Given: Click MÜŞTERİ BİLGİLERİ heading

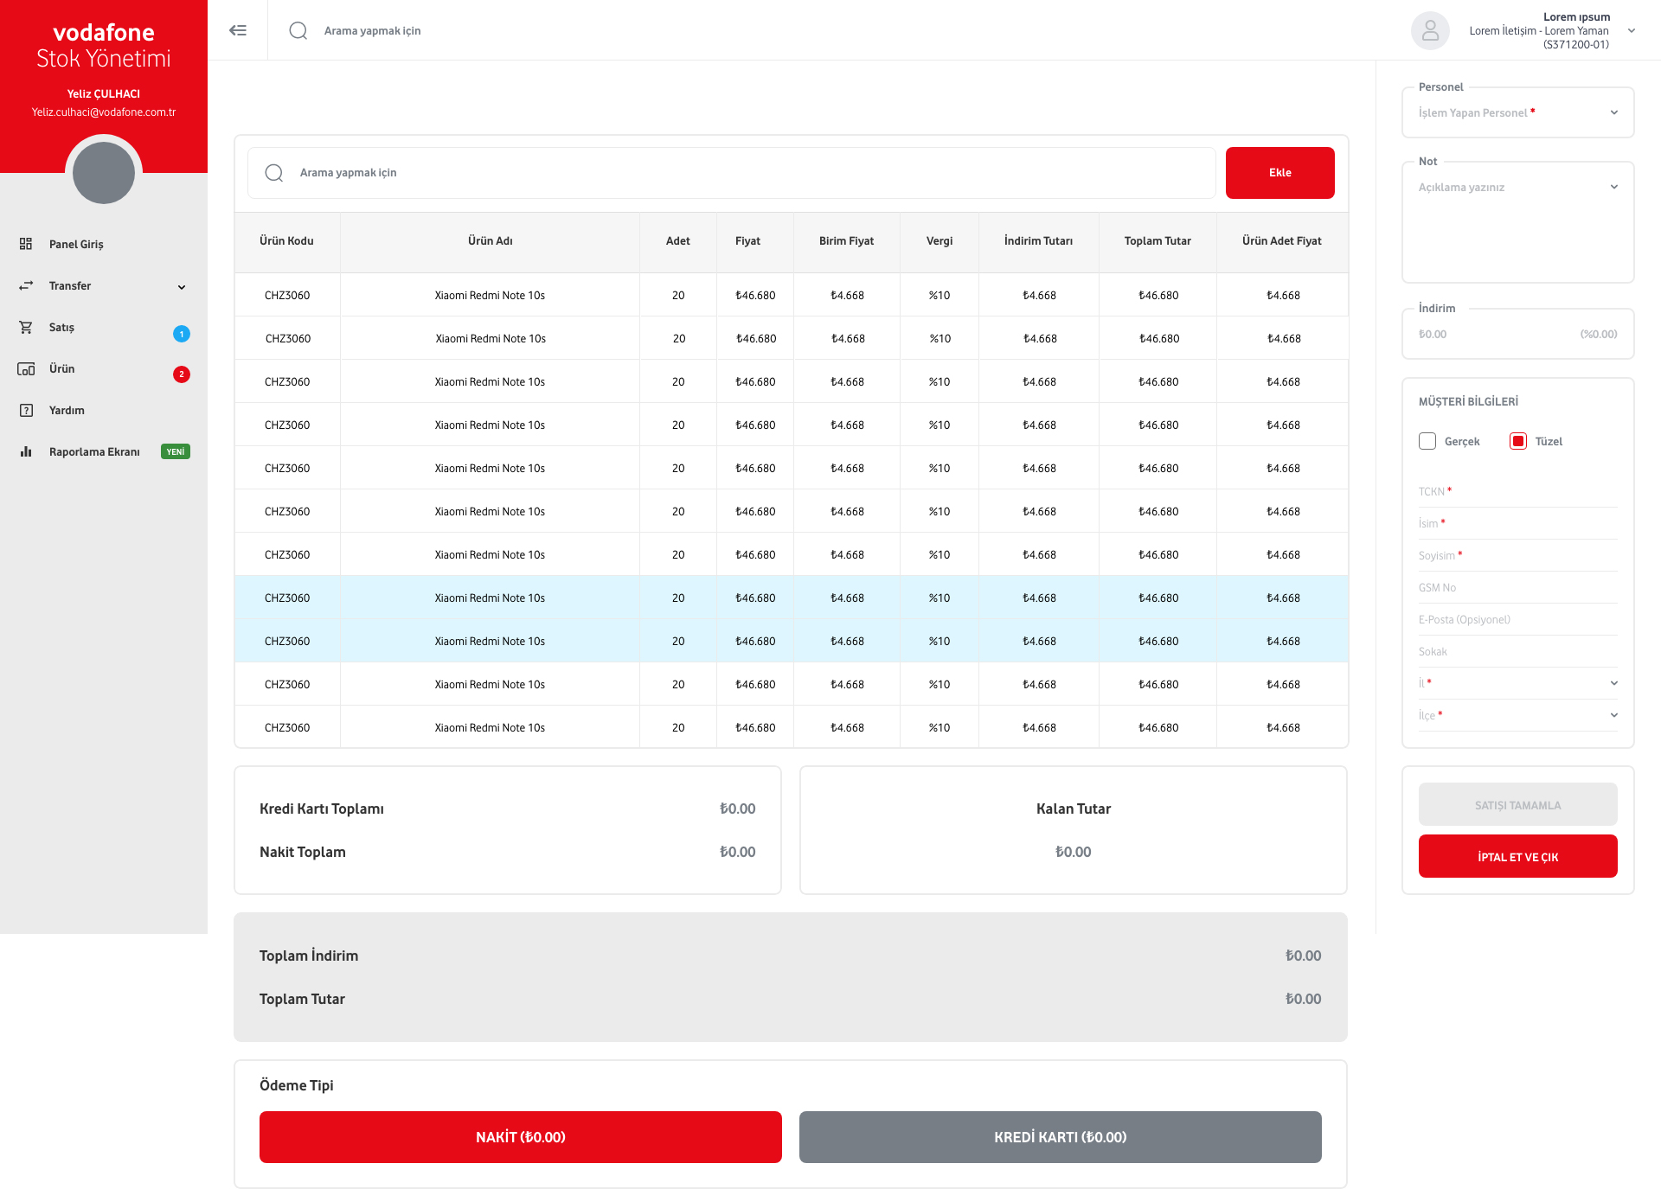Looking at the screenshot, I should click(1468, 401).
